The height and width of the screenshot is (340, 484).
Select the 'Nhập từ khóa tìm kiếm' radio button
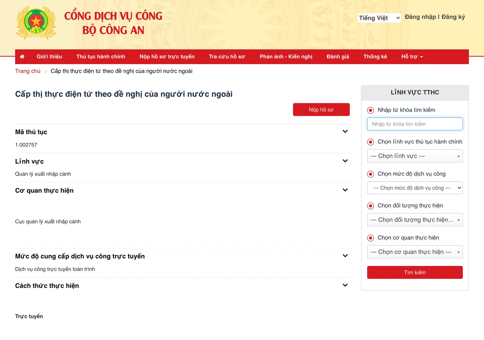coord(371,110)
